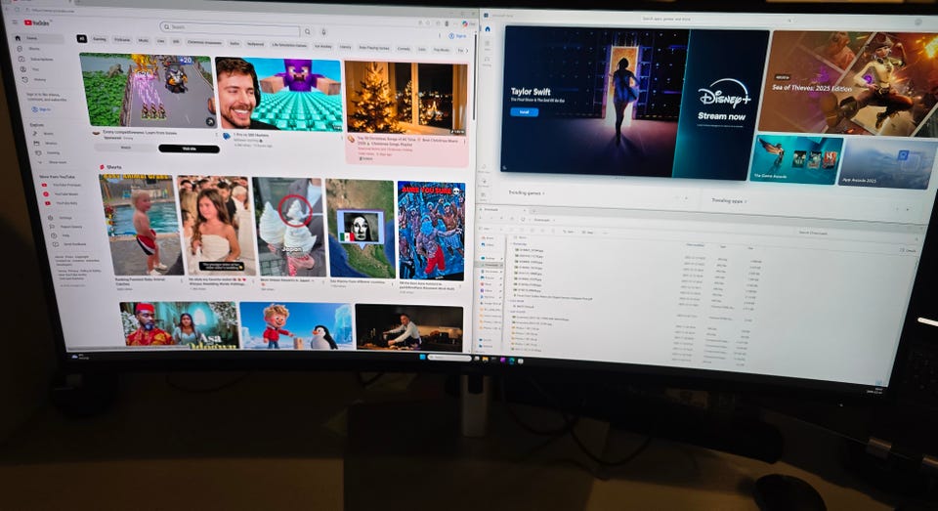The width and height of the screenshot is (938, 511).
Task: Open Send feedback in YouTube sidebar
Action: 67,244
